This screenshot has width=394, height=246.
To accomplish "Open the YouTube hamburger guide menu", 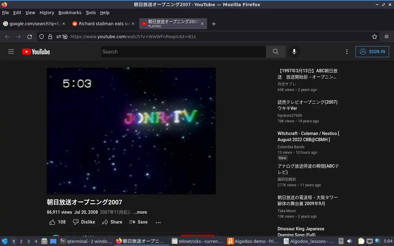I will click(x=11, y=52).
